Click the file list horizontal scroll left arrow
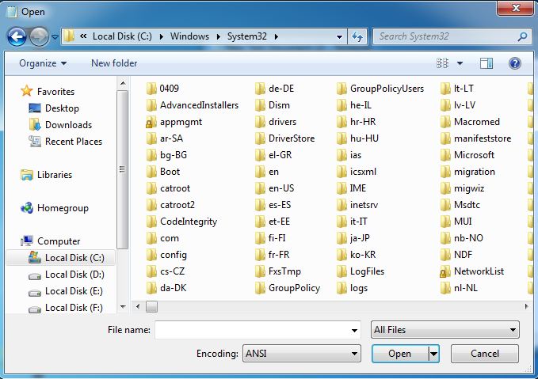 pos(138,306)
